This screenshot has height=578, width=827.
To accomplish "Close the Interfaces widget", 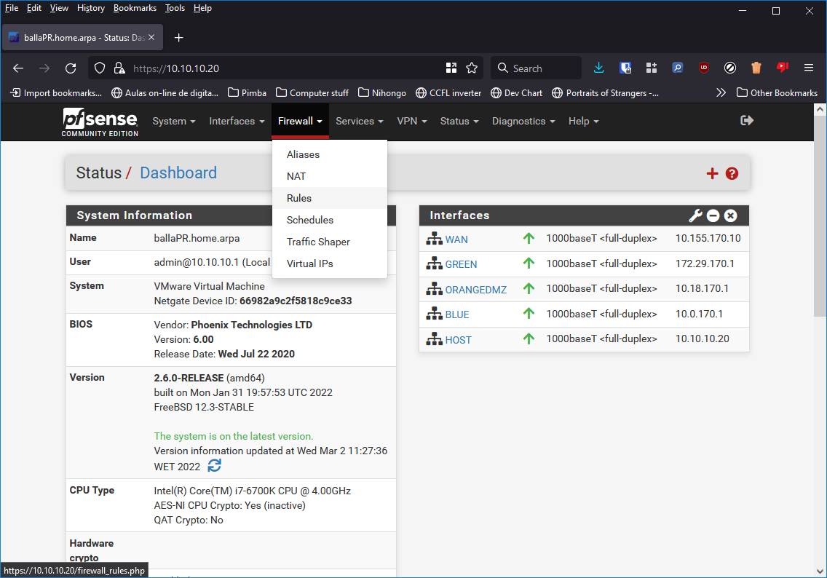I will tap(731, 215).
